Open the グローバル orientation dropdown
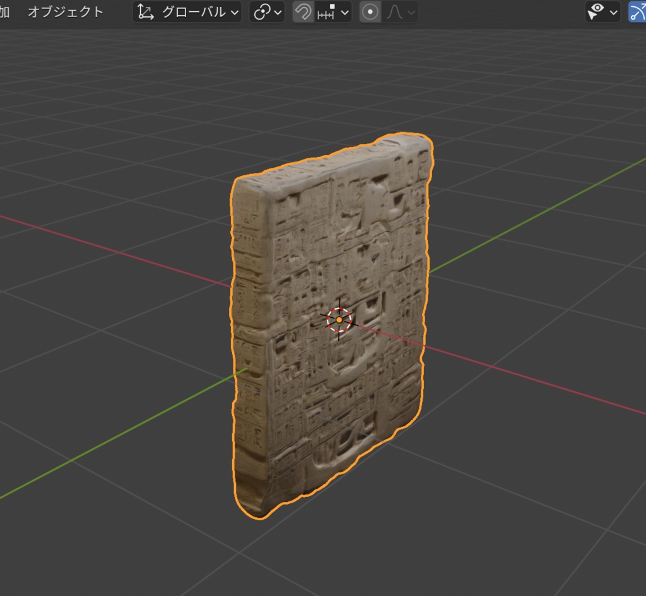The image size is (646, 596). (192, 12)
